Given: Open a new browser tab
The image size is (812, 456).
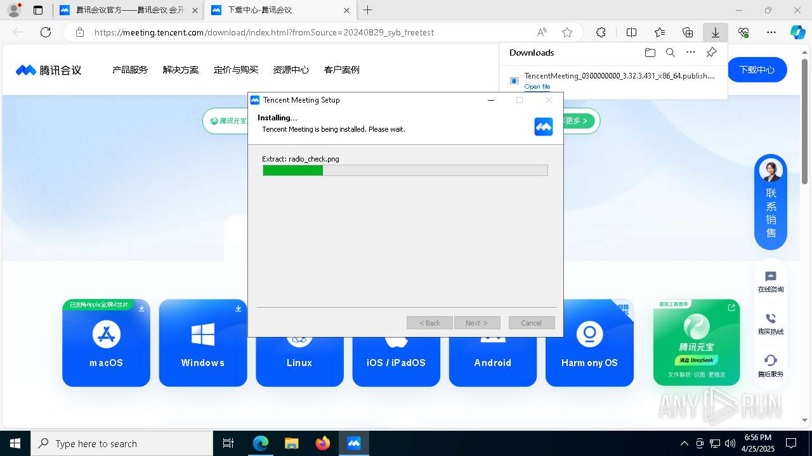Looking at the screenshot, I should pos(368,10).
